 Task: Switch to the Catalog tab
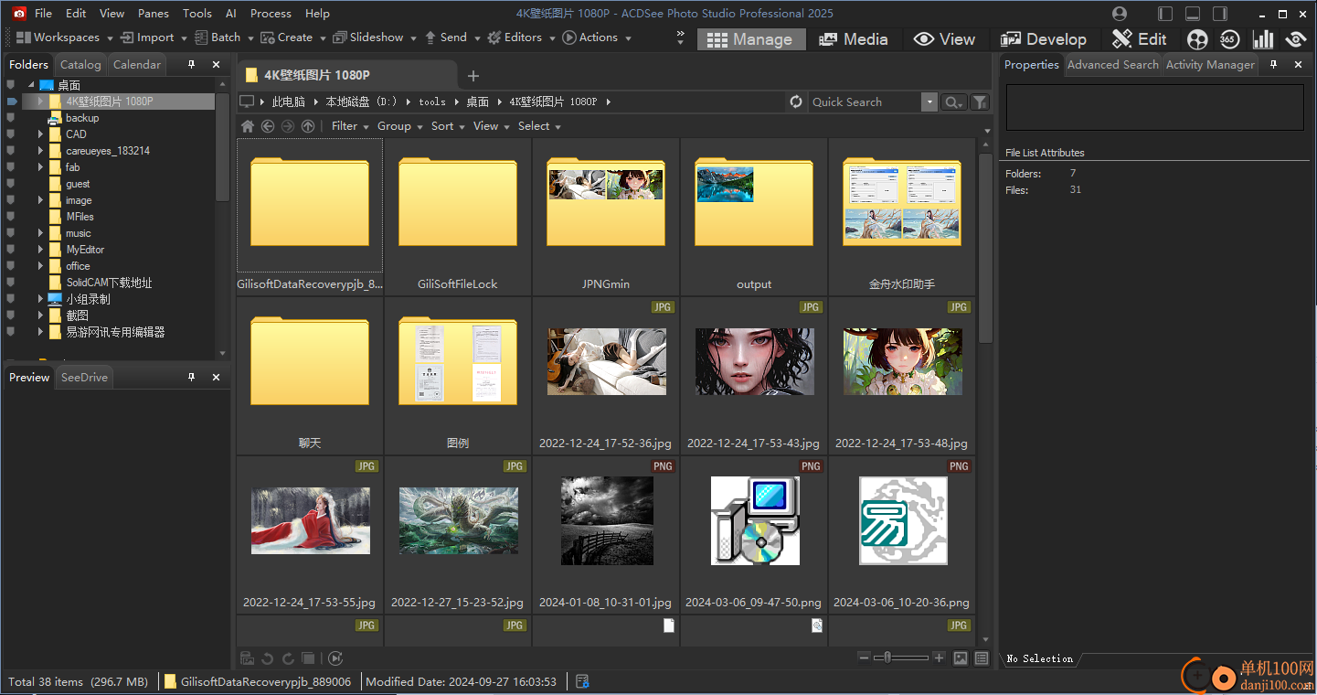[80, 64]
